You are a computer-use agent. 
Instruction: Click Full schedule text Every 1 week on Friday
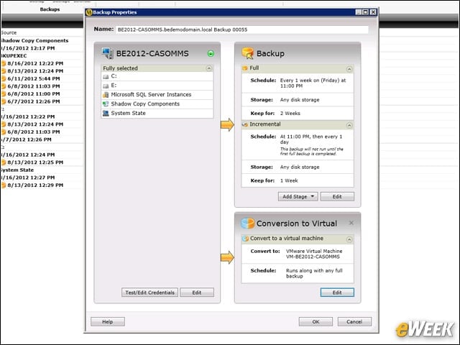pyautogui.click(x=313, y=83)
